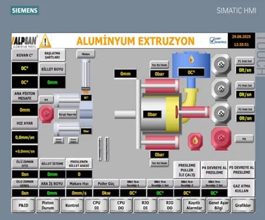
Task: Click the P3 0lt/sn flow value field
Action: coord(245,119)
